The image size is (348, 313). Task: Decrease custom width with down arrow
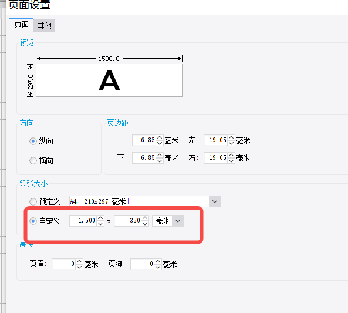tap(100, 224)
